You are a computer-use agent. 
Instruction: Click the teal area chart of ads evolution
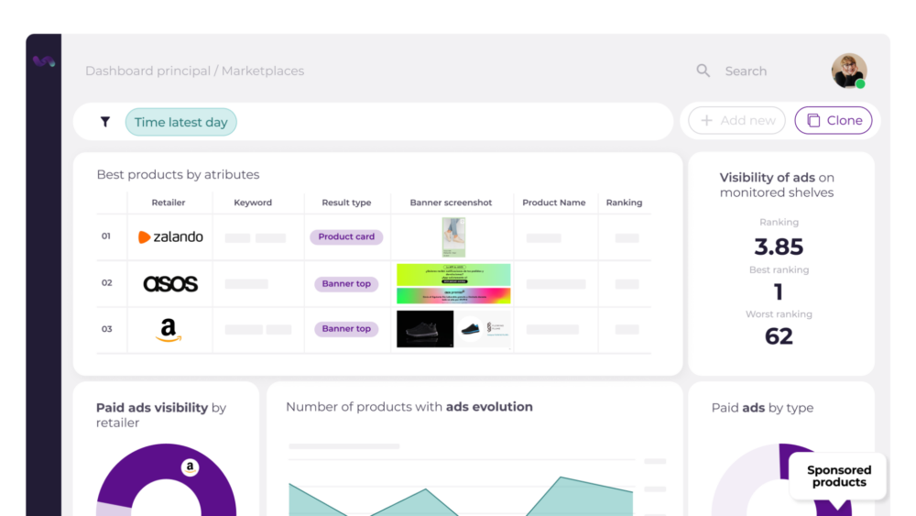pyautogui.click(x=461, y=498)
